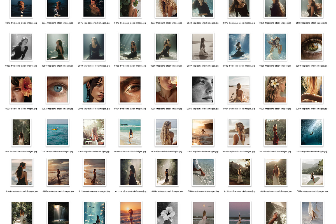Image resolution: width=336 pixels, height=224 pixels.
Task: Click the filename label 0100-tropicana-stock-images.jpg
Action: click(21, 151)
